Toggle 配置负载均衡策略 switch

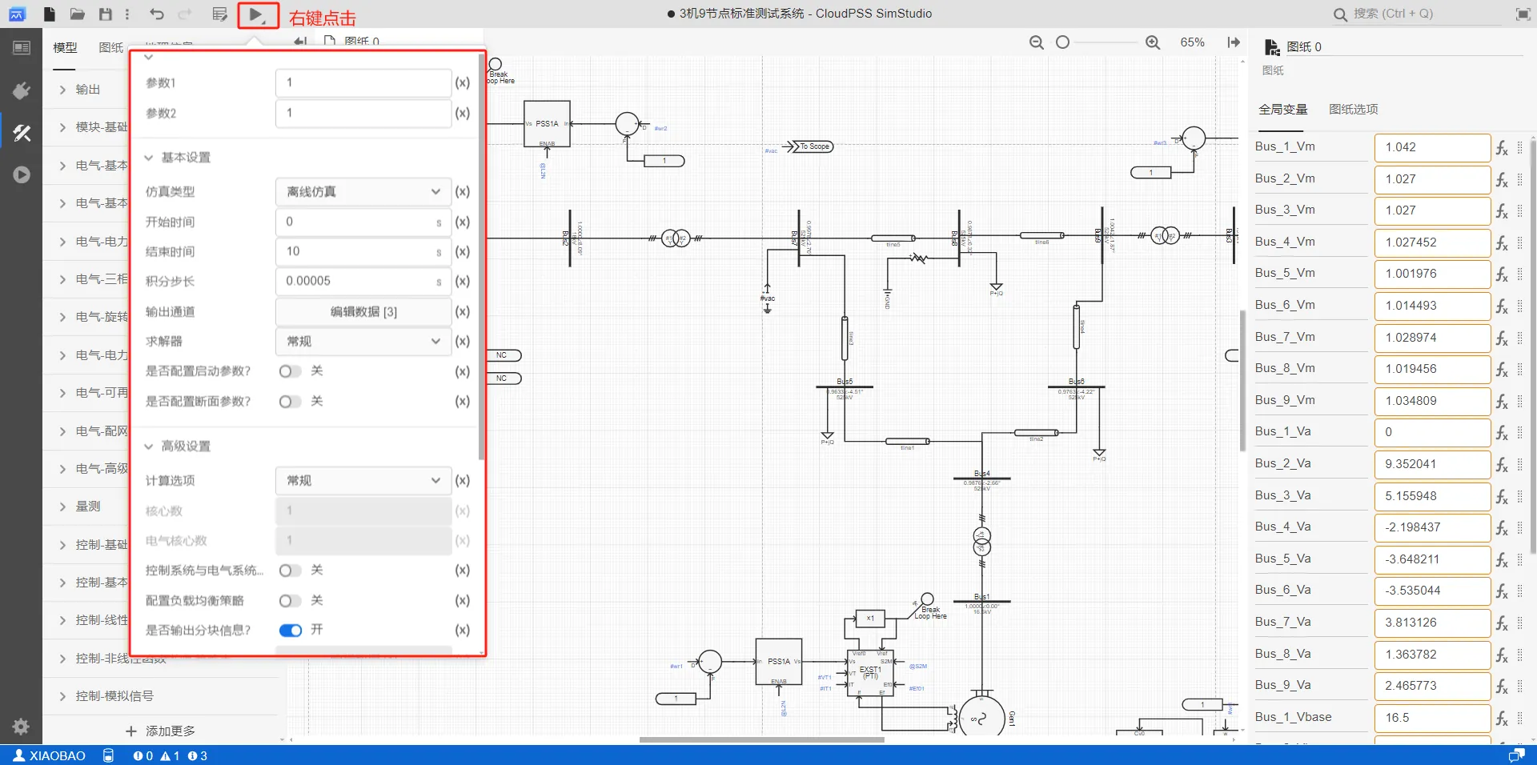pos(290,601)
